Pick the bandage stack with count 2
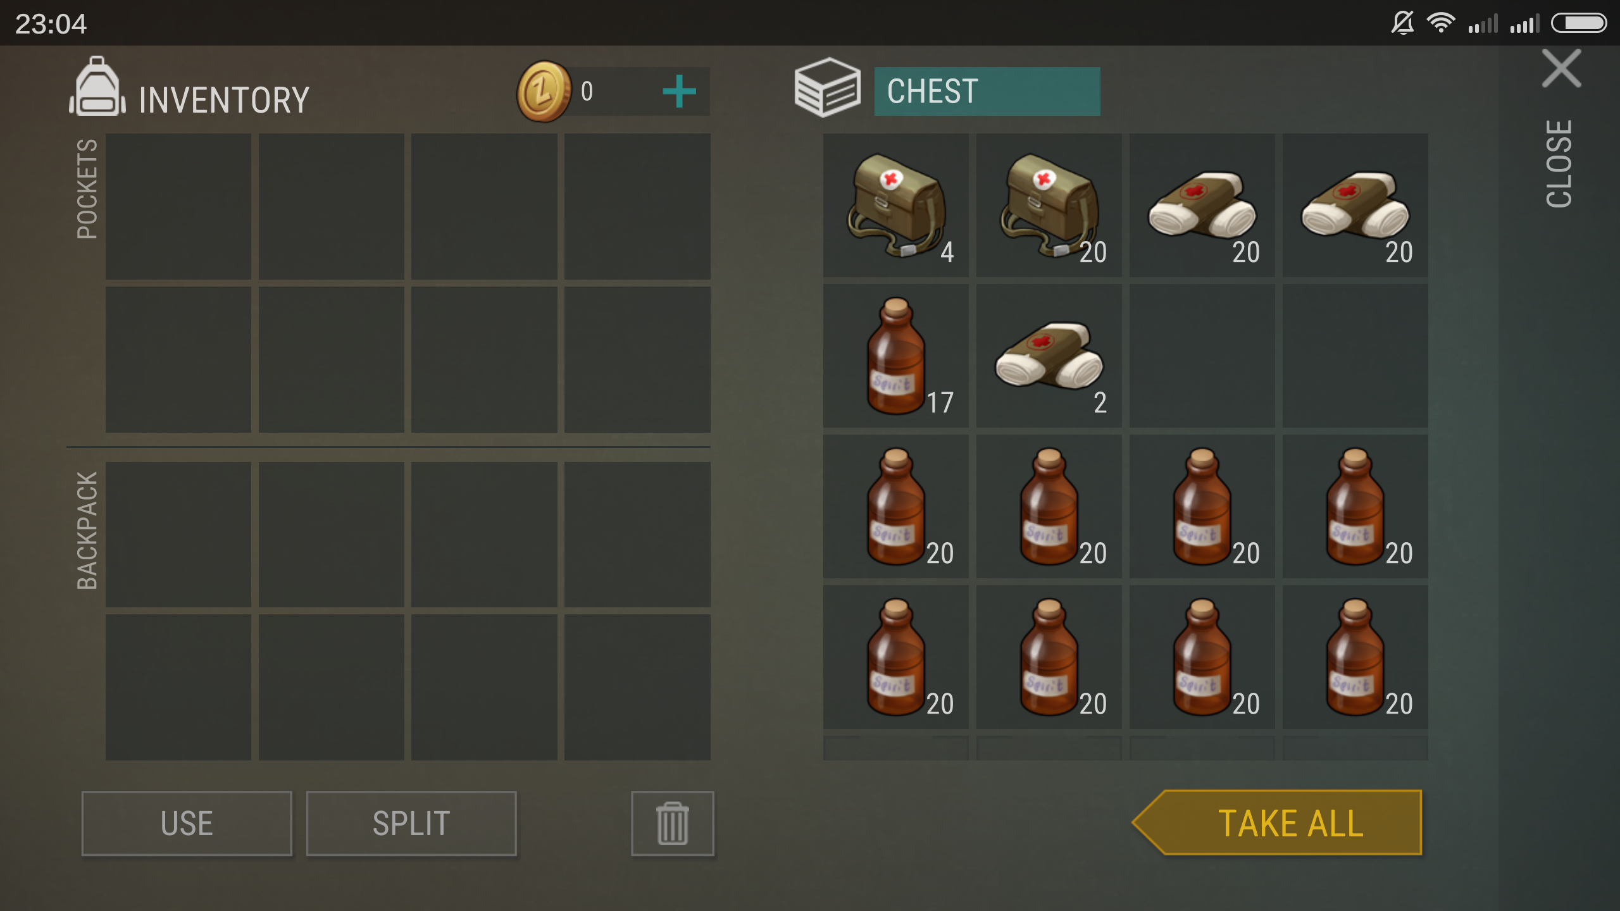1620x911 pixels. pyautogui.click(x=1049, y=356)
